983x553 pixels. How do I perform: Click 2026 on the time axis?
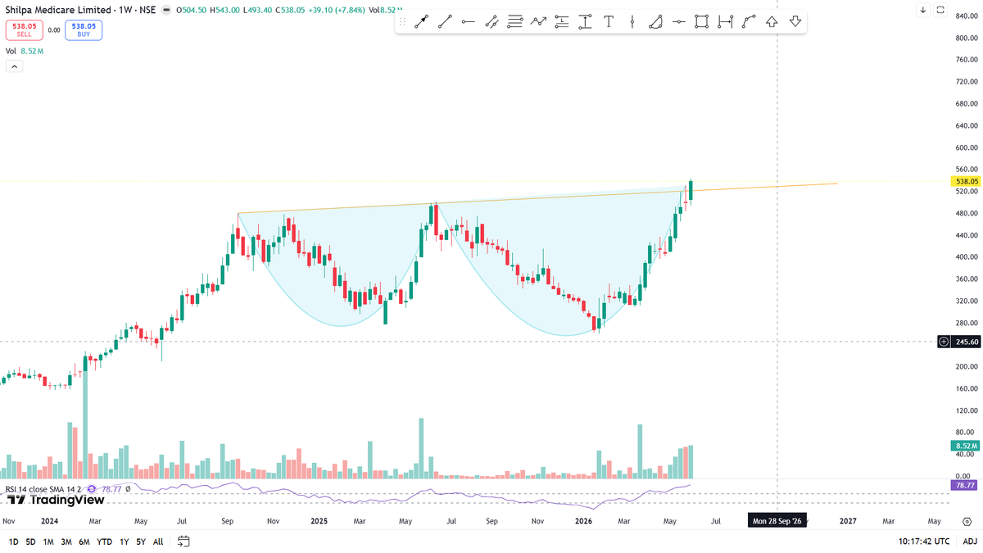[583, 521]
